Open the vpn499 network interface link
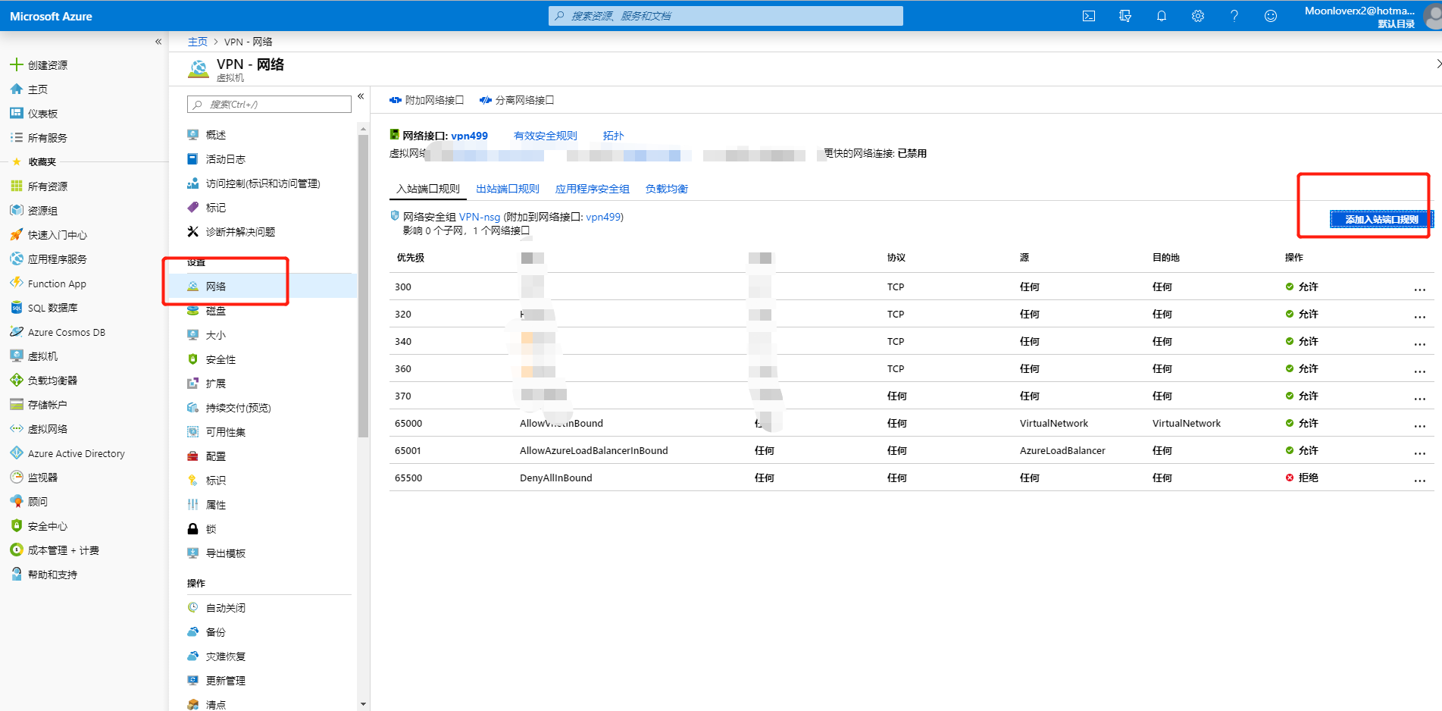The image size is (1442, 711). (470, 136)
